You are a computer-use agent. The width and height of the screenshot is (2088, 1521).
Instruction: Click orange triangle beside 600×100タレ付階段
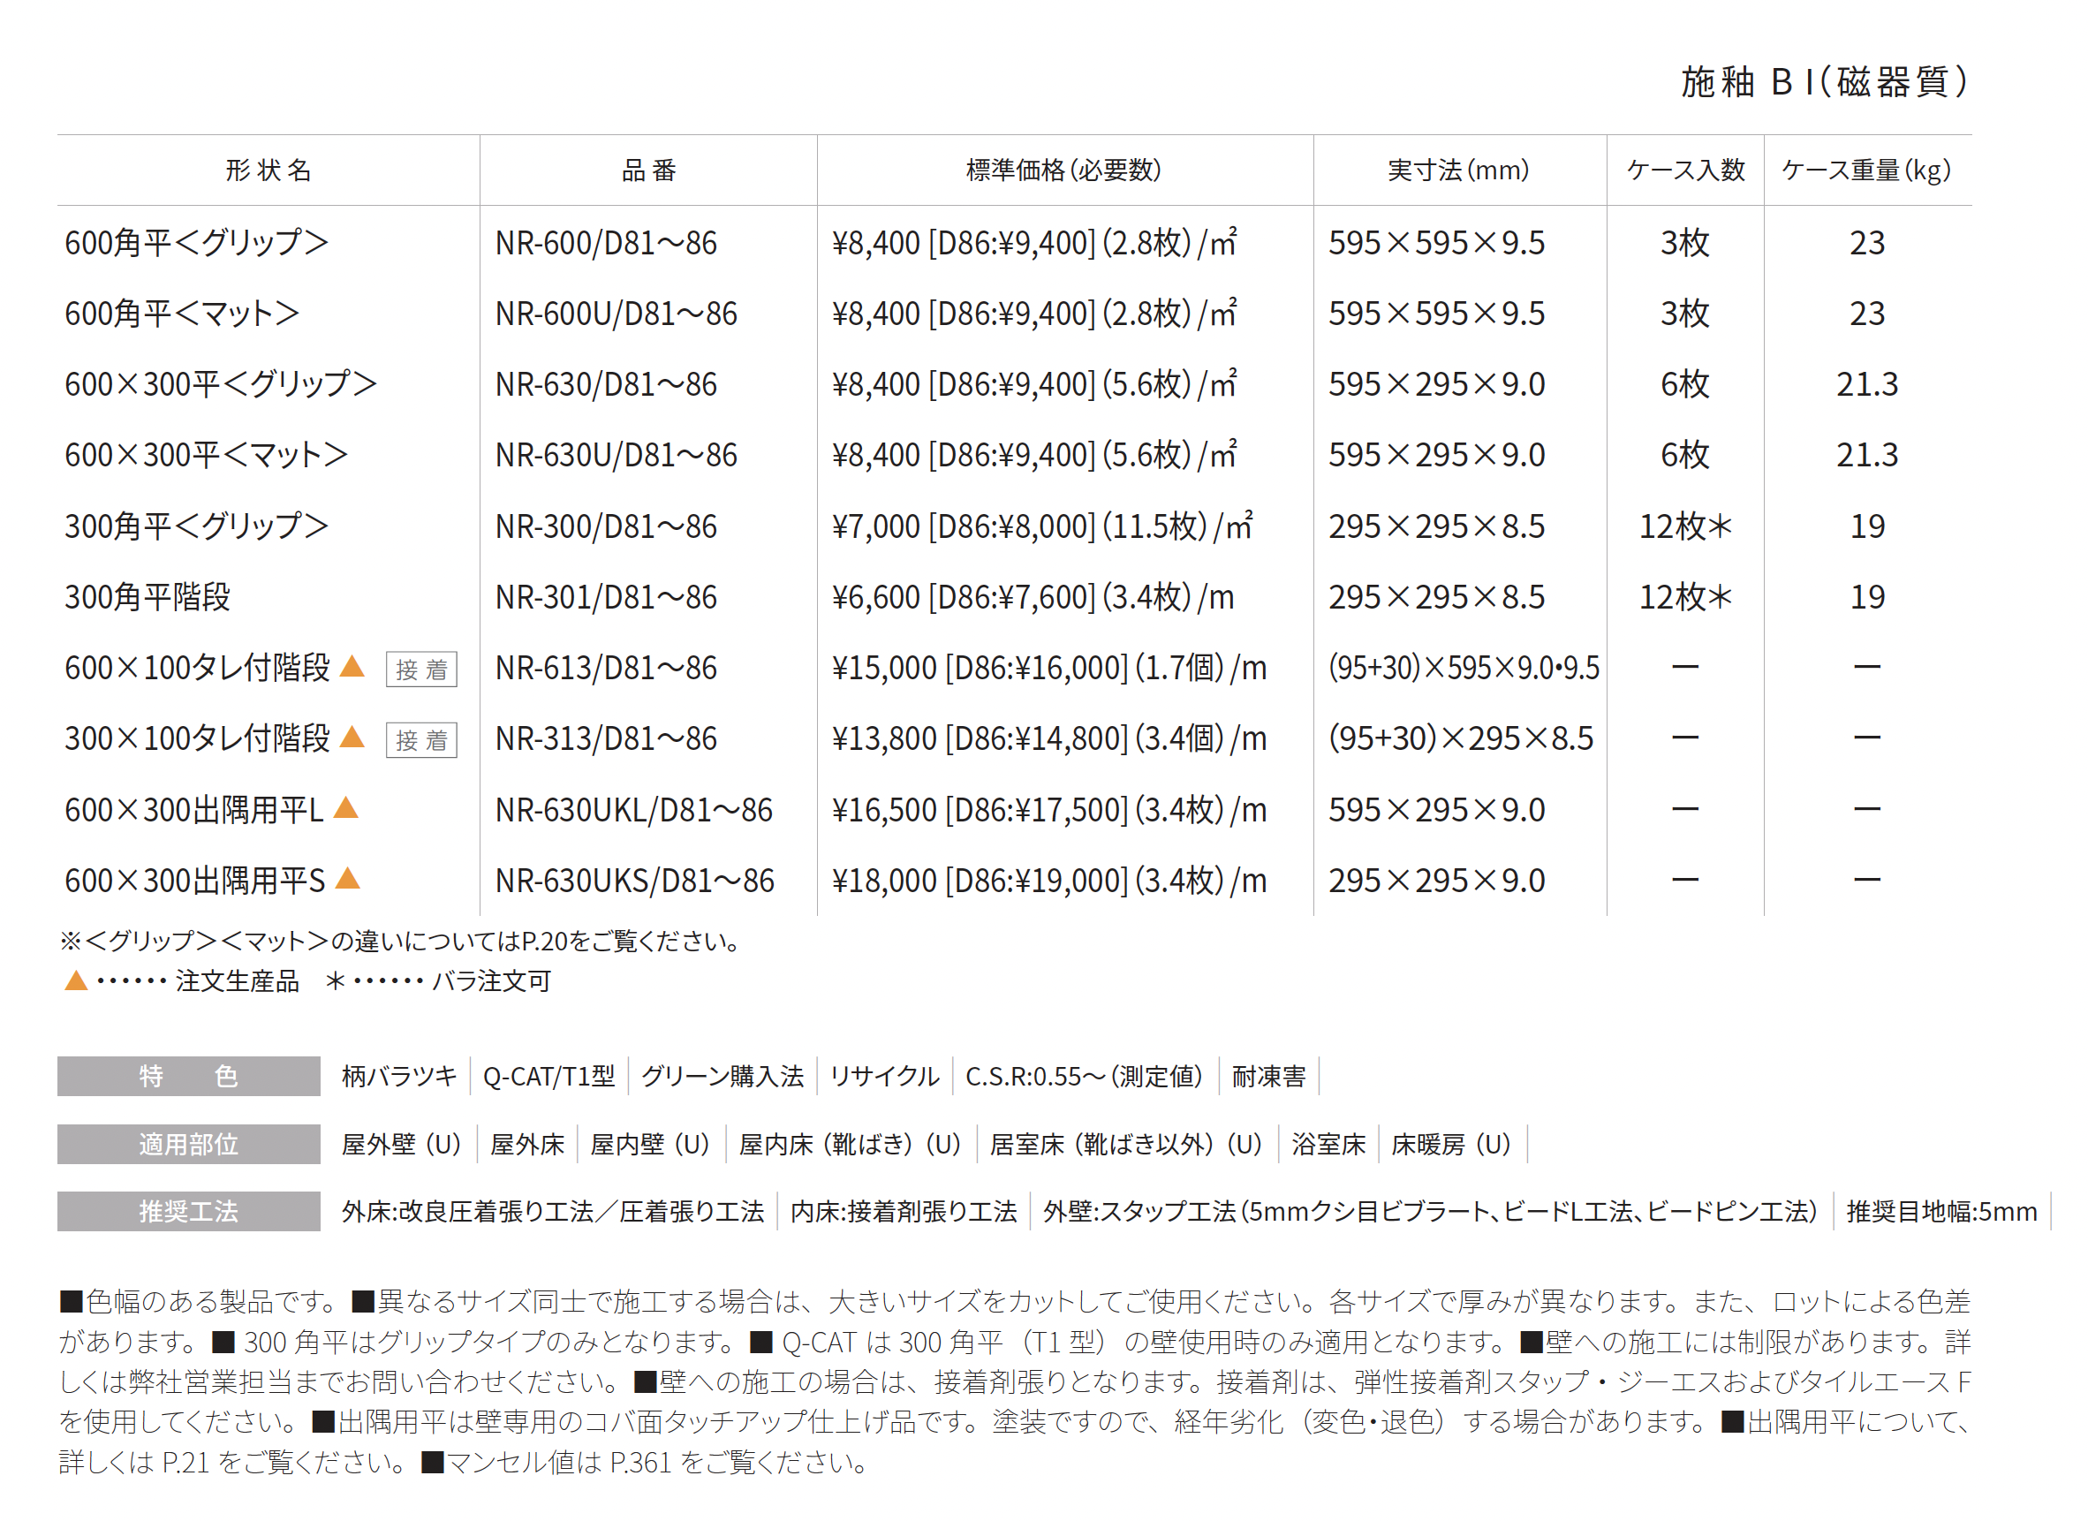[352, 667]
